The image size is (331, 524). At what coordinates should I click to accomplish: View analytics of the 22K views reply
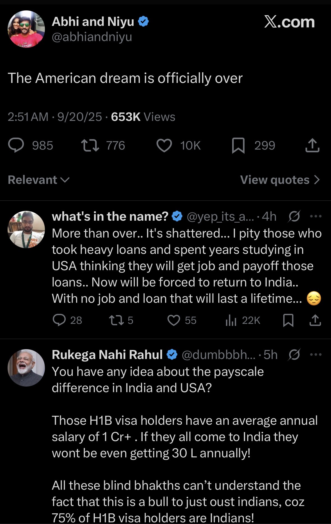coord(231,320)
